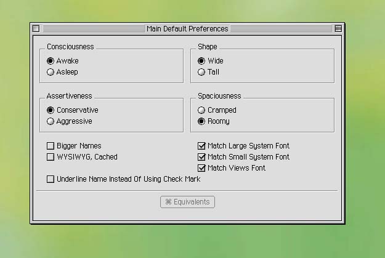Screen dimensions: 385x258
Task: Select the Wide shape option
Action: click(x=201, y=61)
